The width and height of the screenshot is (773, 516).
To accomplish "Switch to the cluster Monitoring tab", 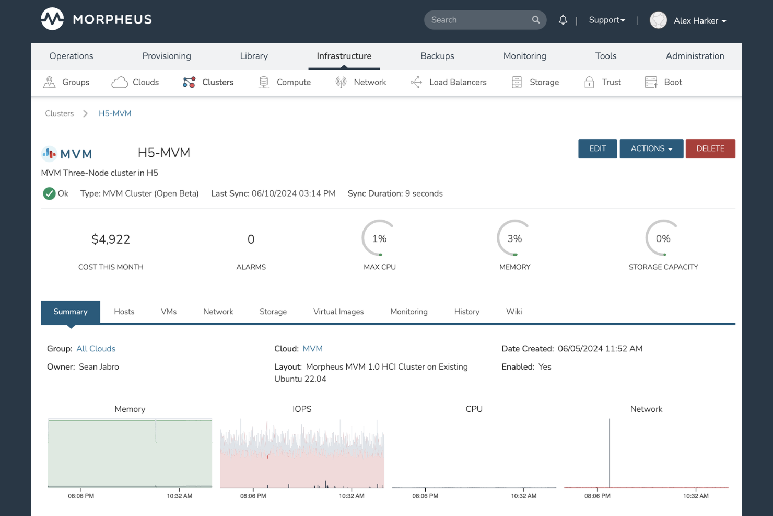I will (x=409, y=312).
